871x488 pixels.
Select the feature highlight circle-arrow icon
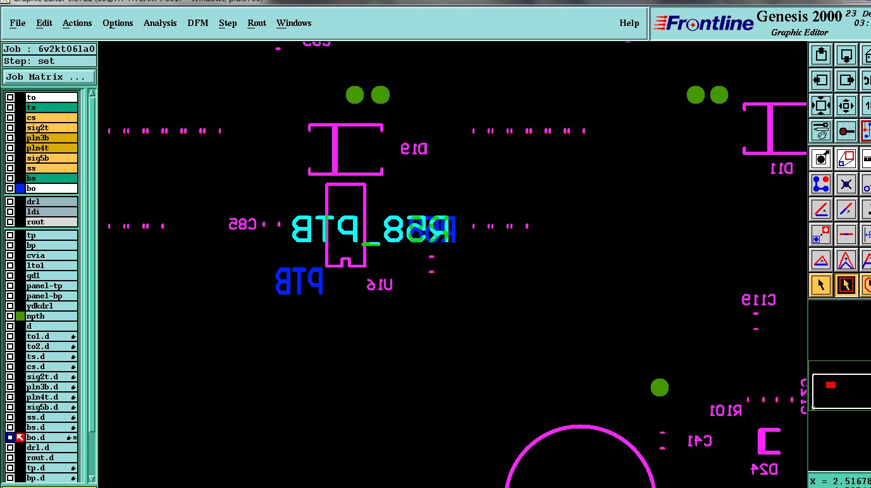(821, 158)
